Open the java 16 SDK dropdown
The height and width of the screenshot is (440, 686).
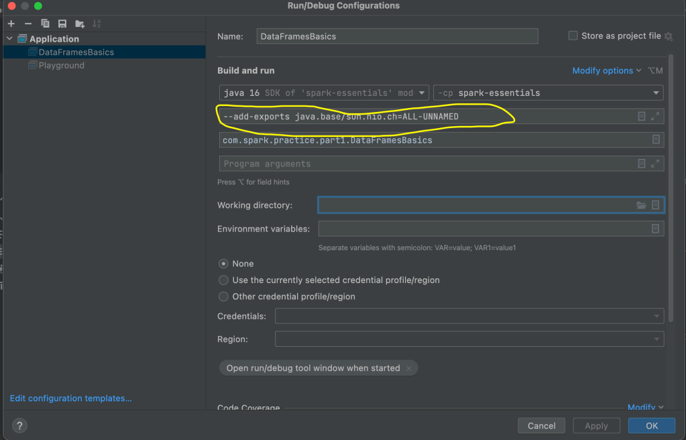(324, 93)
